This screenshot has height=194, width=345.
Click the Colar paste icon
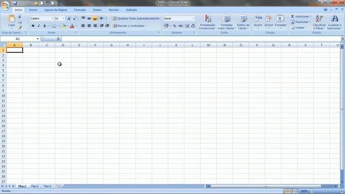click(11, 19)
